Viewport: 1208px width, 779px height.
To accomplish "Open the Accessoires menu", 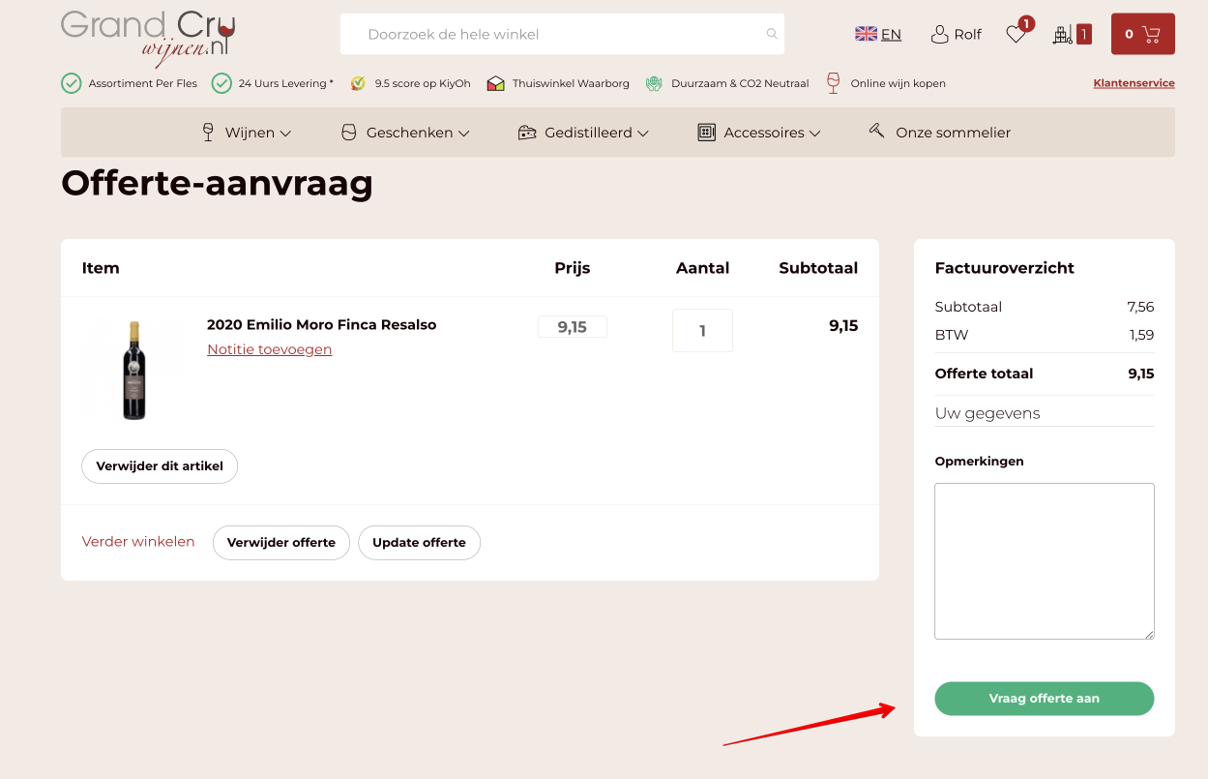I will (x=759, y=133).
